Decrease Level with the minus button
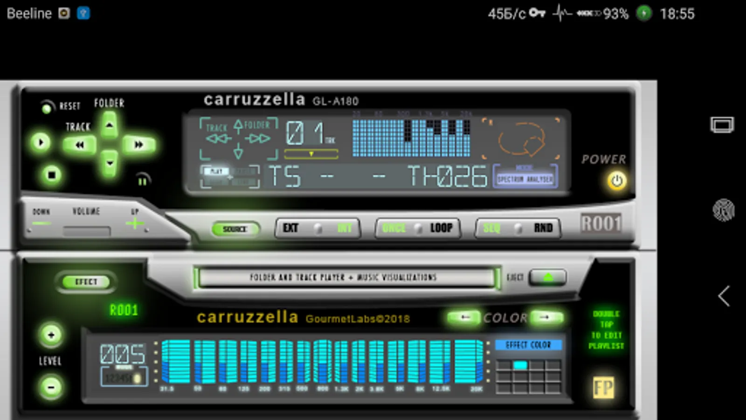The height and width of the screenshot is (420, 746). [51, 387]
